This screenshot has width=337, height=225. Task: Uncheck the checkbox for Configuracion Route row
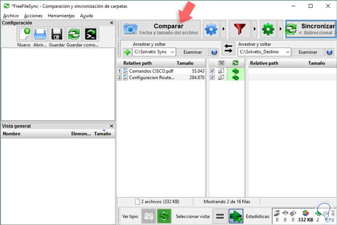tap(212, 77)
